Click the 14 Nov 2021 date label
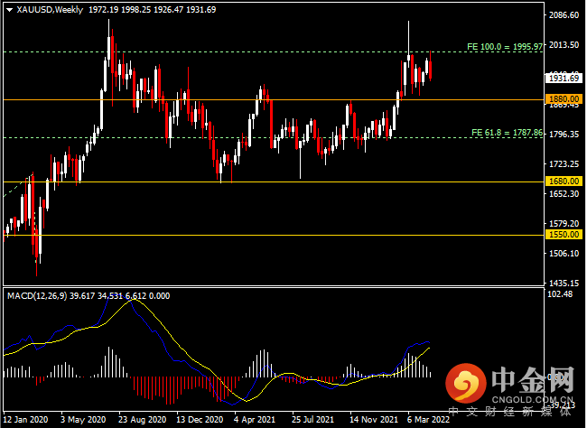587x428 pixels. (x=374, y=419)
